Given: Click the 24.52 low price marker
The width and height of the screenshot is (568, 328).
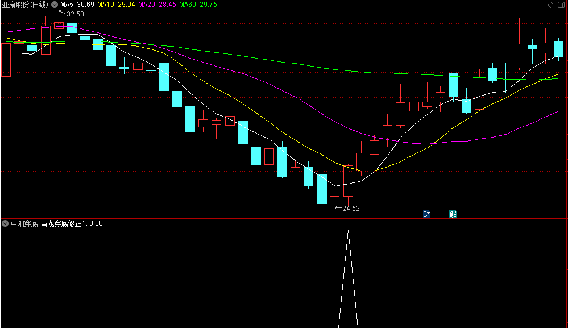Looking at the screenshot, I should [x=351, y=208].
